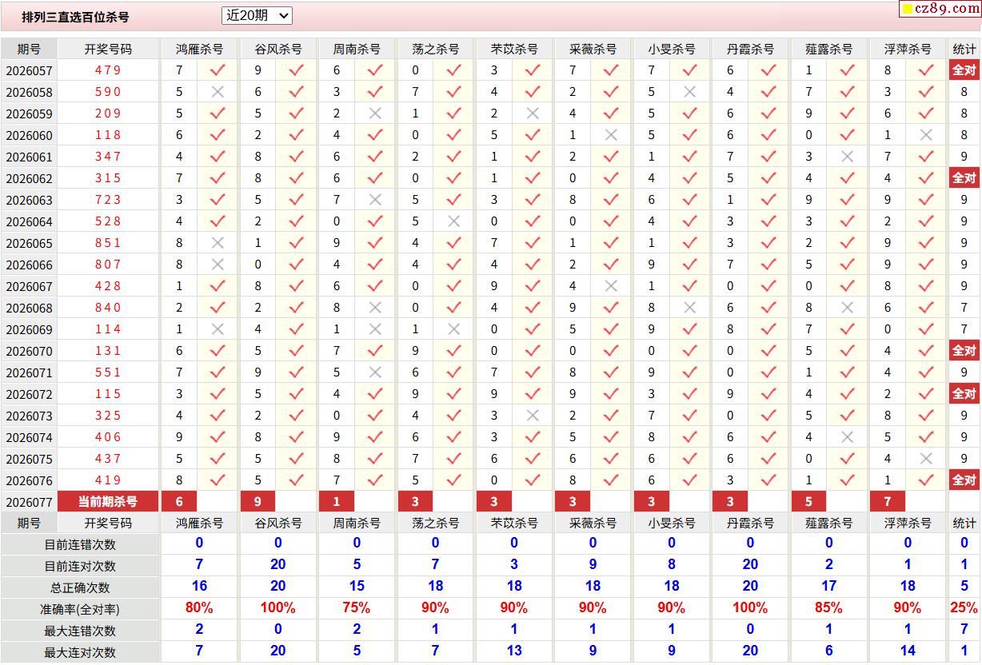Click the 蕻露杀号 X mark in row 2026061
The height and width of the screenshot is (665, 982).
tap(847, 157)
